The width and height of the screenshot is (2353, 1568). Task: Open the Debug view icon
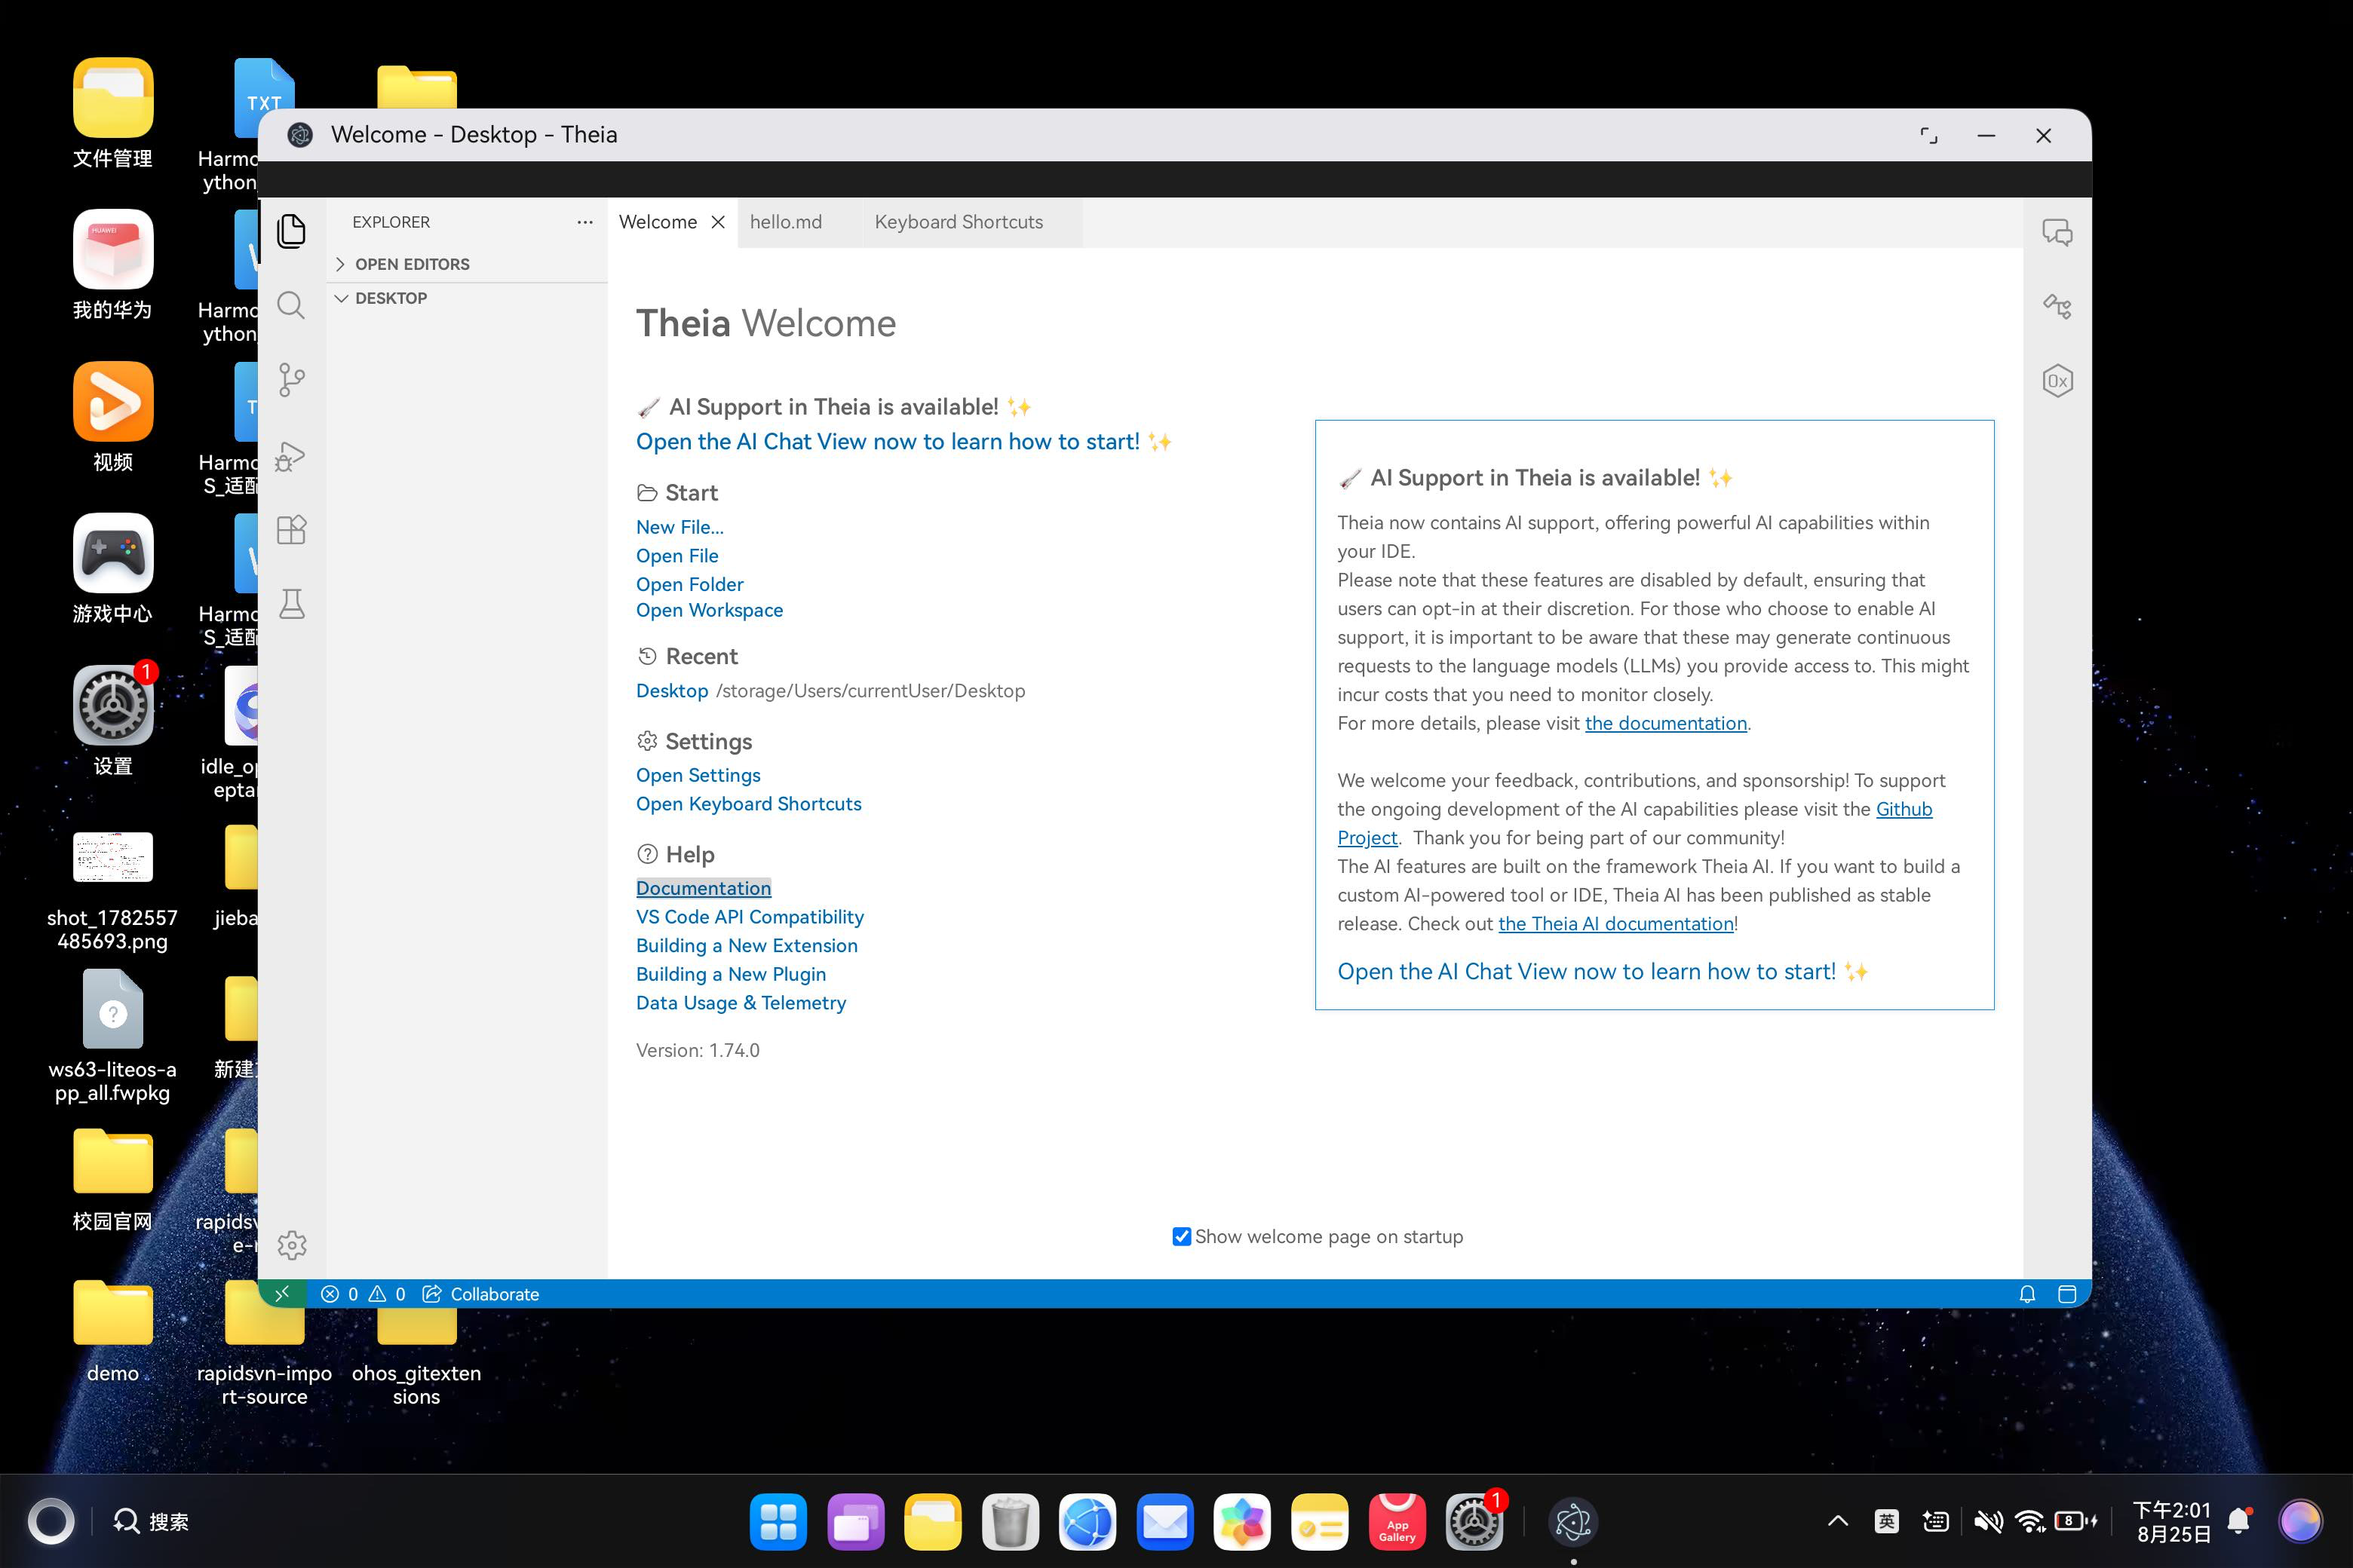coord(291,455)
